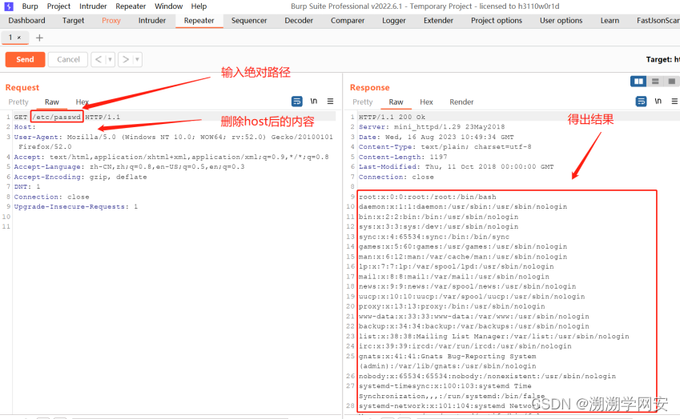Open the Learn tab
The image size is (680, 419).
pos(610,20)
